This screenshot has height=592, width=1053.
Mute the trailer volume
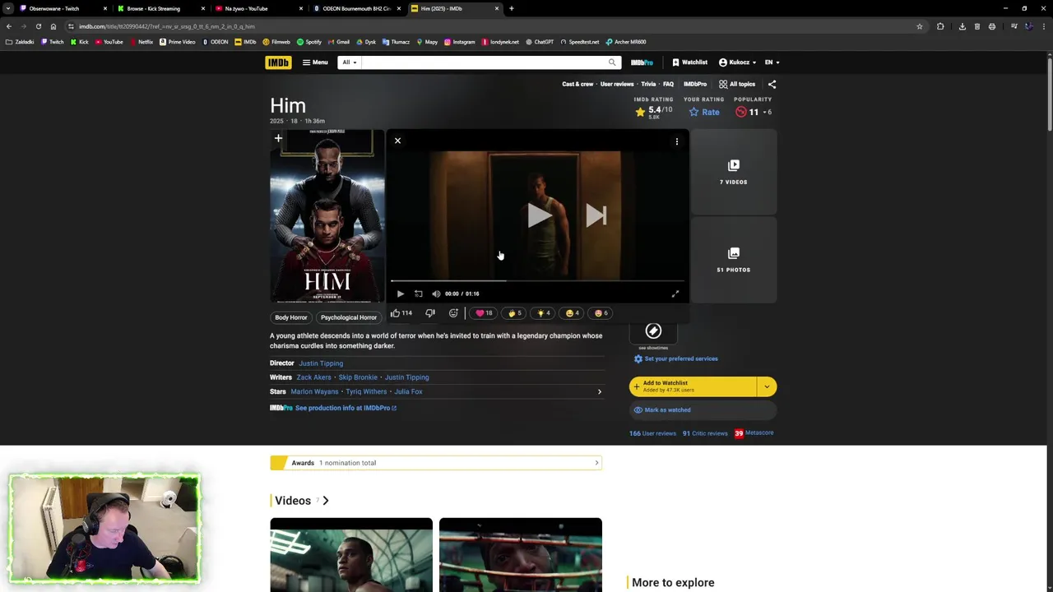(436, 294)
